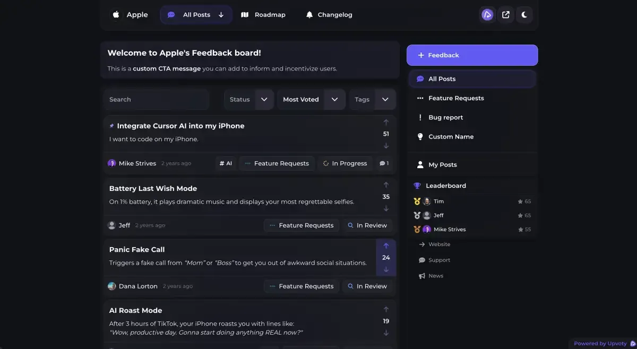637x349 pixels.
Task: Open the Website link
Action: tap(434, 245)
